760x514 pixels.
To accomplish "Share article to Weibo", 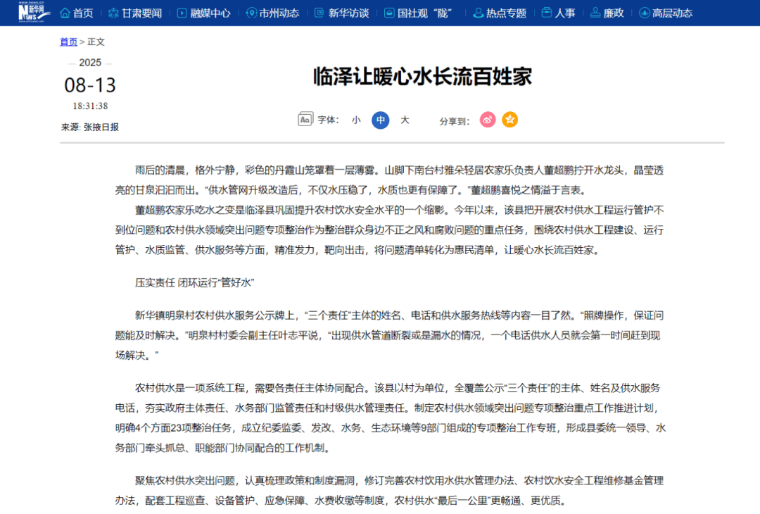I will click(488, 120).
